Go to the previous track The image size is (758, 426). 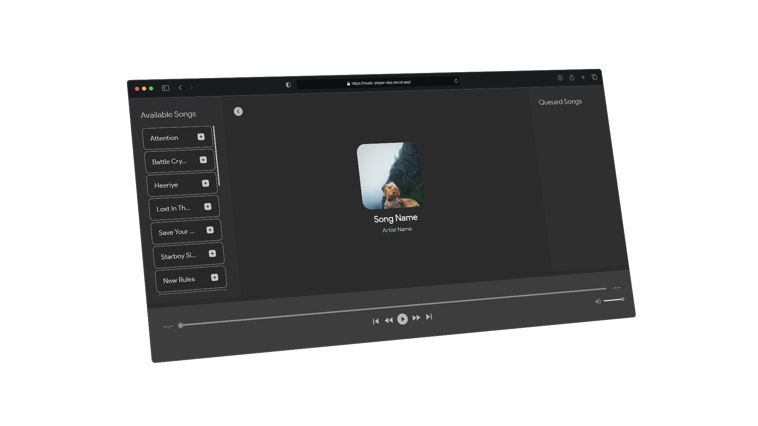[x=375, y=321]
